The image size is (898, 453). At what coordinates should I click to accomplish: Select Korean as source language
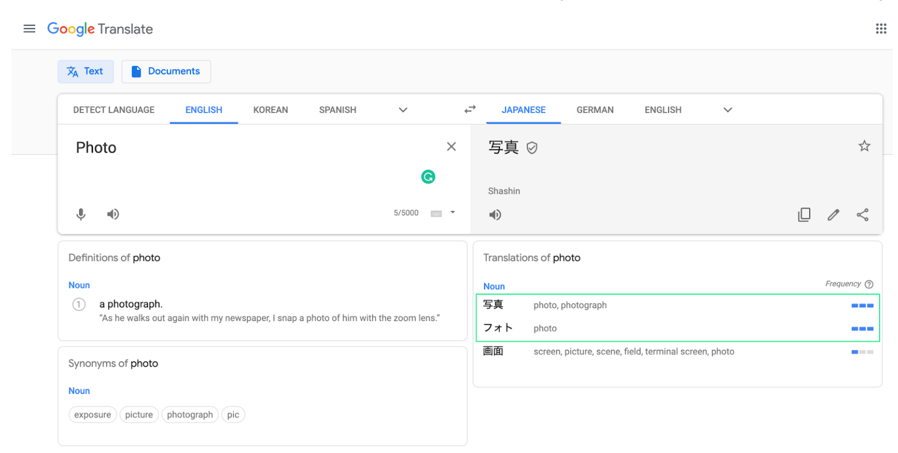tap(271, 110)
